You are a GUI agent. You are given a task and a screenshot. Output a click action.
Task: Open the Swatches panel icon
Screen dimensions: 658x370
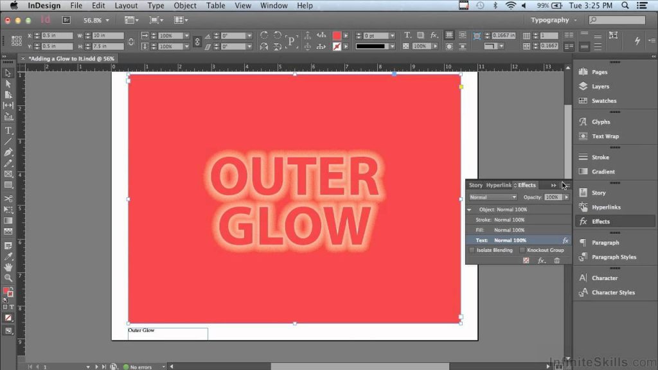click(x=603, y=101)
